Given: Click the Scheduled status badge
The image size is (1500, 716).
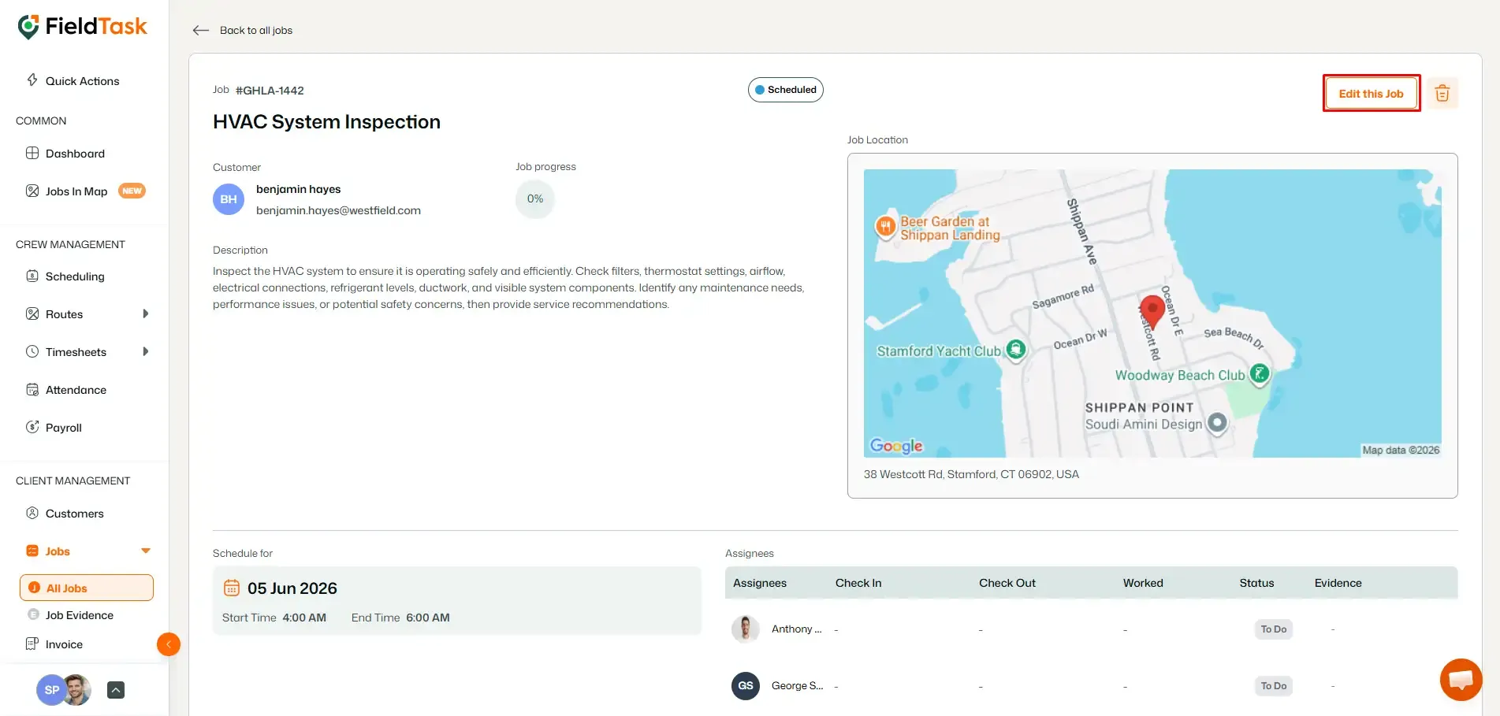Looking at the screenshot, I should pos(786,90).
